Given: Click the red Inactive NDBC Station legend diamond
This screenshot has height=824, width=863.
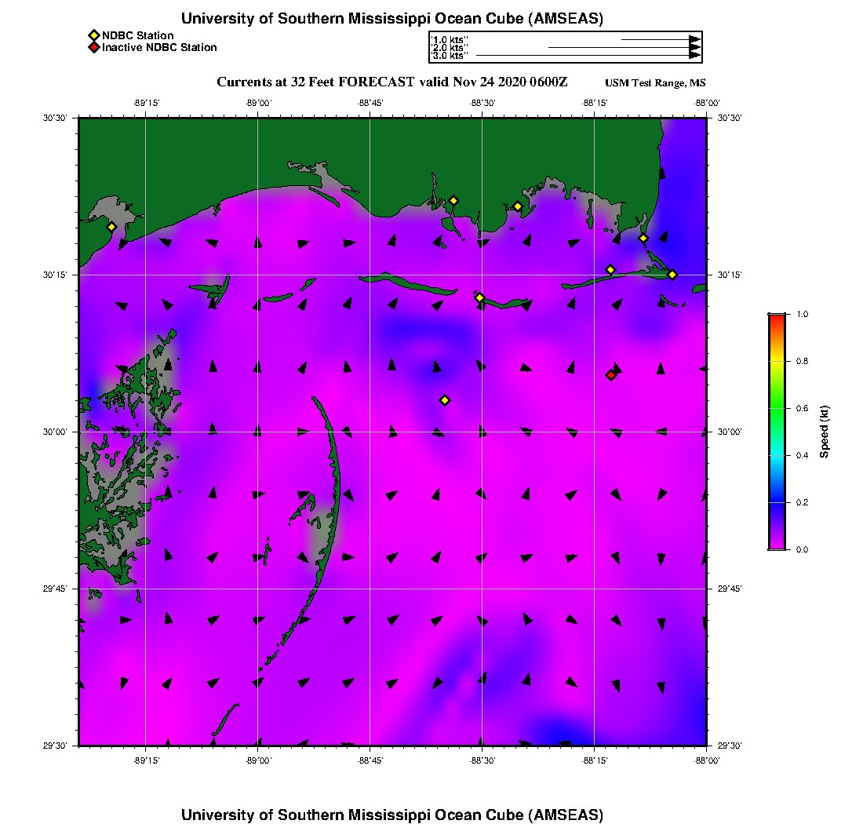Looking at the screenshot, I should [x=93, y=47].
